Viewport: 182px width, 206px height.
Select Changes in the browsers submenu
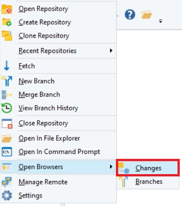pos(148,168)
